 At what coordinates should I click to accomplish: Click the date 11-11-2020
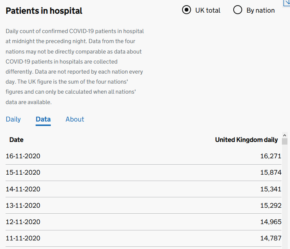[23, 238]
